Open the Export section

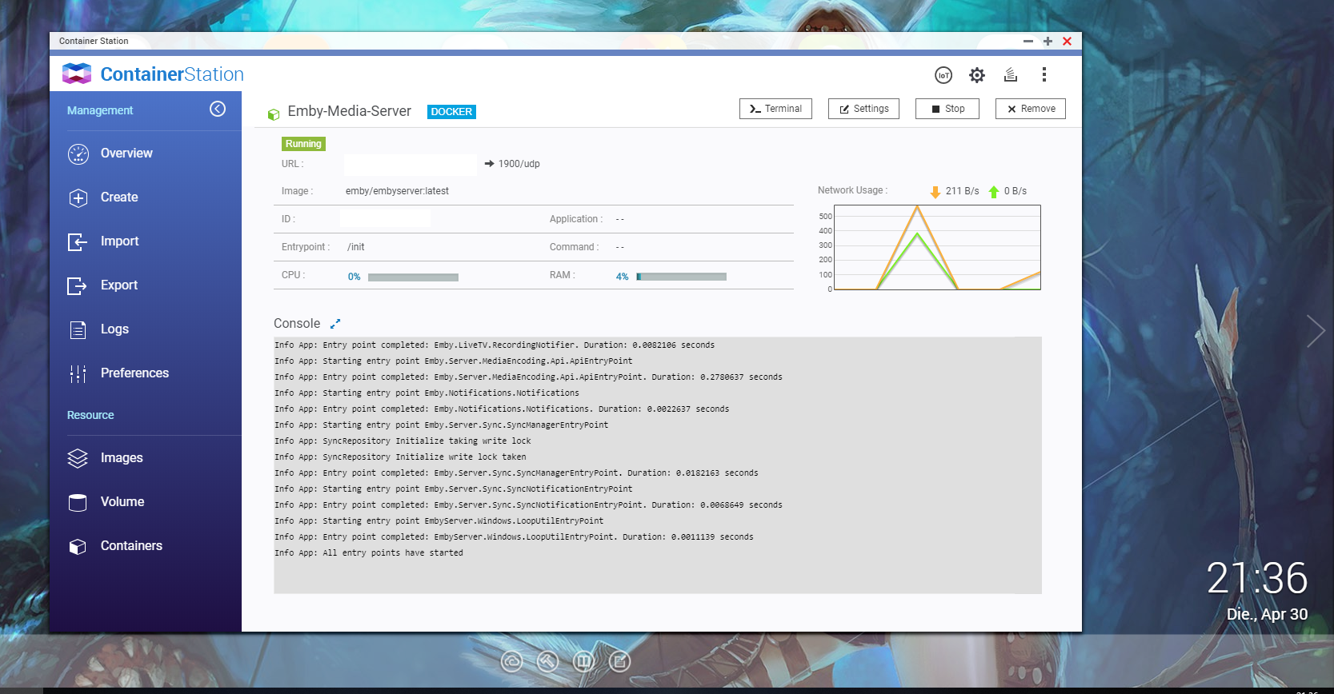click(119, 285)
